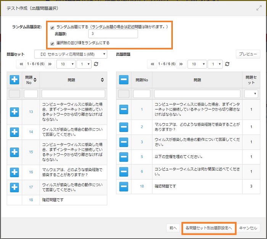This screenshot has height=239, width=267.
Task: Remove question 18 from selected questions
Action: coord(124,186)
